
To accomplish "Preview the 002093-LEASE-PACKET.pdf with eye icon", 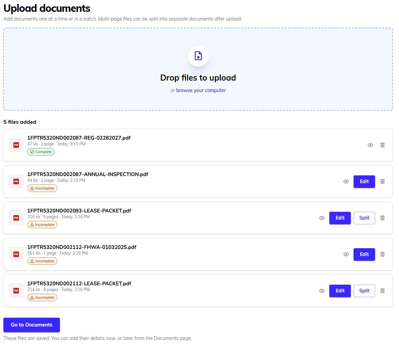I will pyautogui.click(x=322, y=218).
